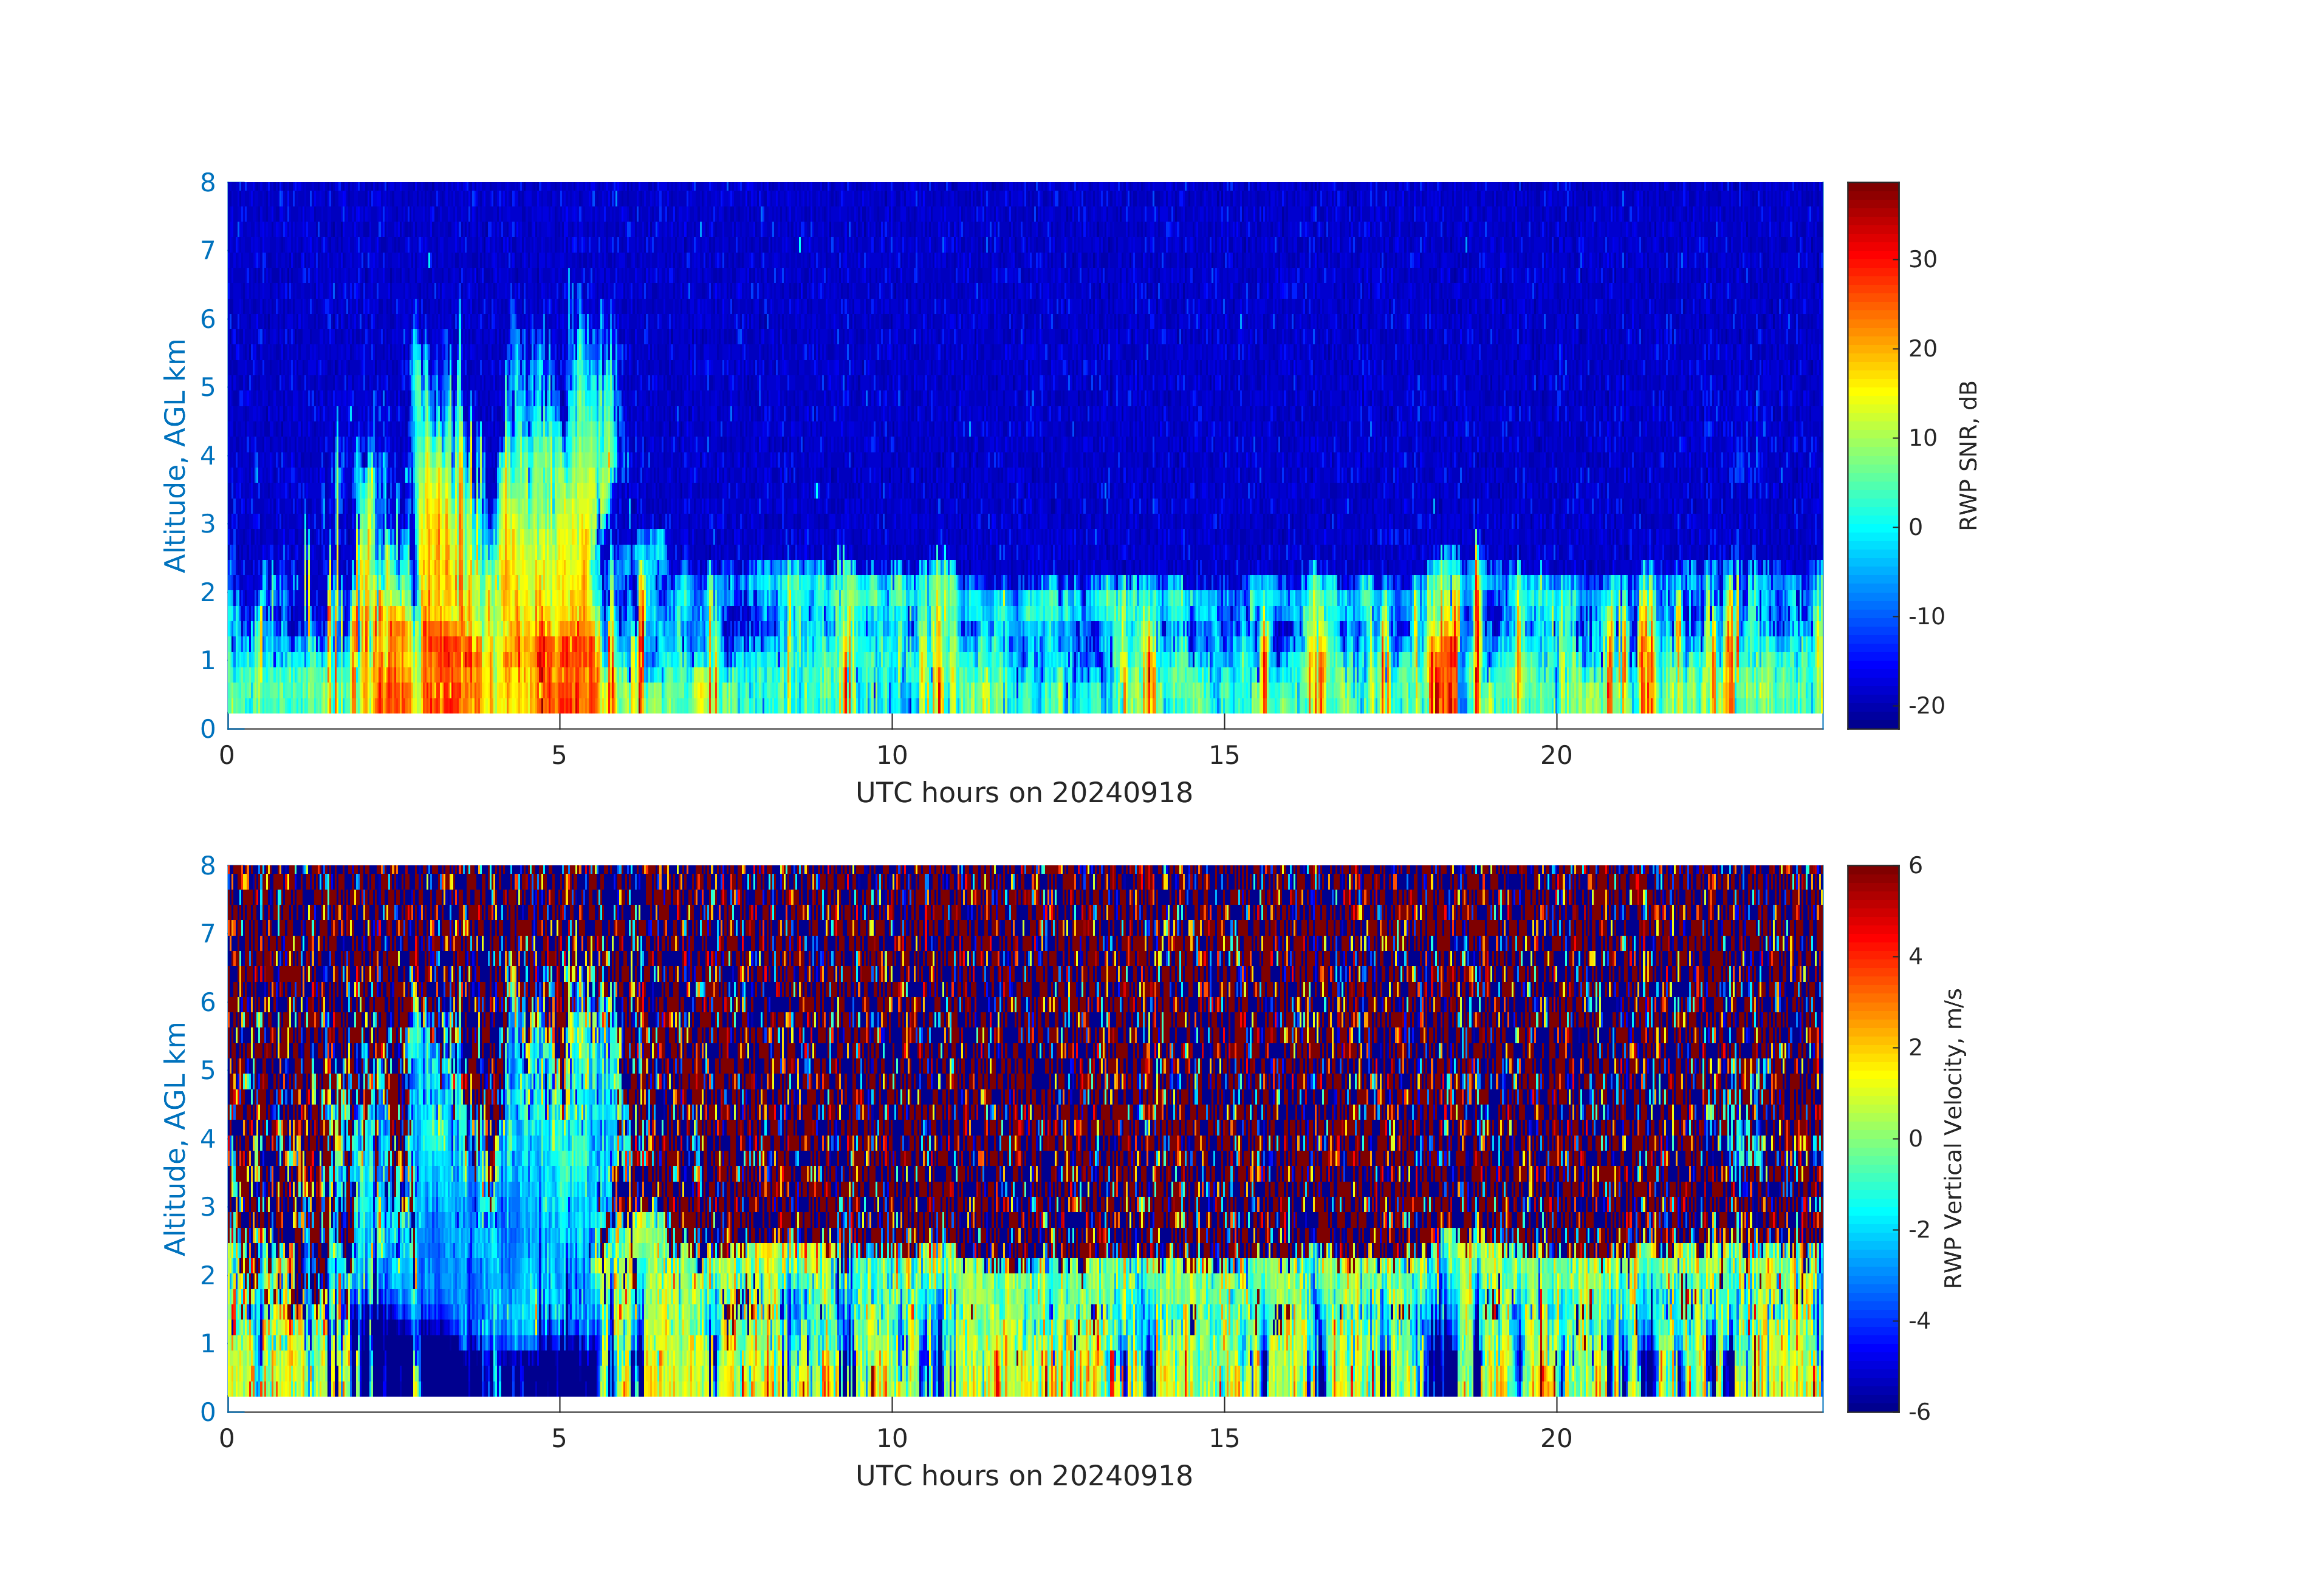2324x1594 pixels.
Task: Click the -20 tick on SNR colorbar
Action: 1926,706
